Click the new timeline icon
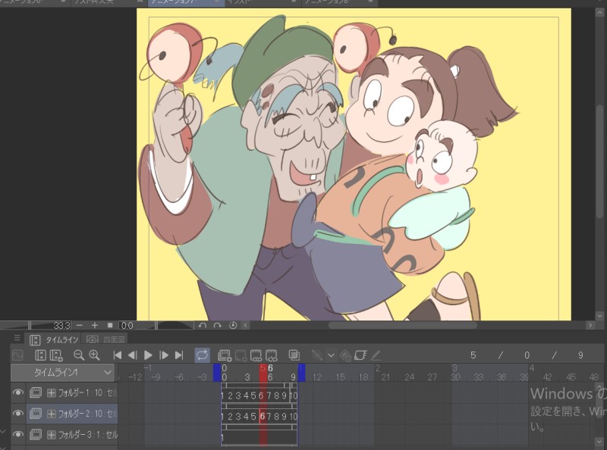This screenshot has height=450, width=607. 56,355
